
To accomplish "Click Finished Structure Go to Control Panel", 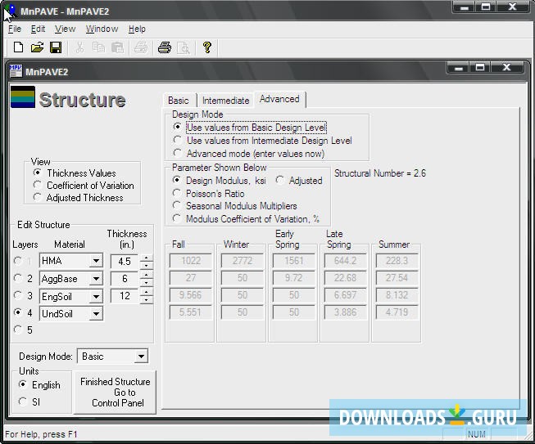I will [x=115, y=392].
